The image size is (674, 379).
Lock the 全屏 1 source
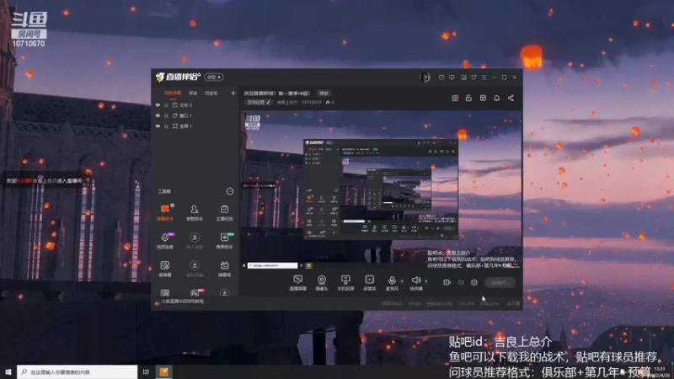click(x=166, y=125)
